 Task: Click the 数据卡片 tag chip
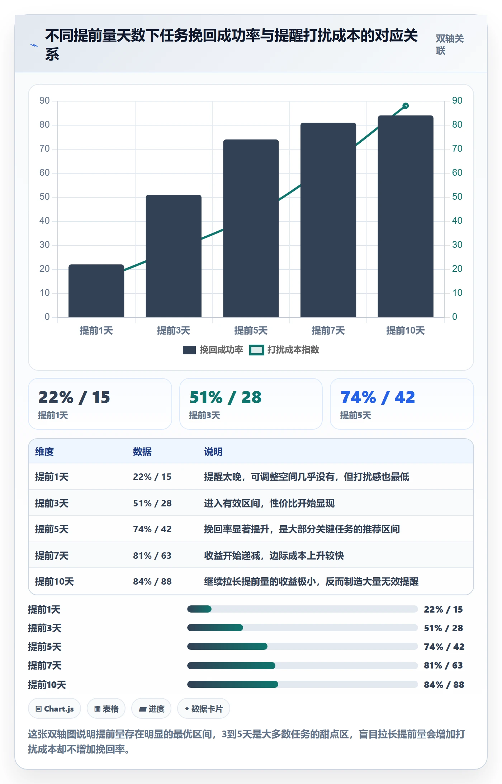(x=204, y=709)
